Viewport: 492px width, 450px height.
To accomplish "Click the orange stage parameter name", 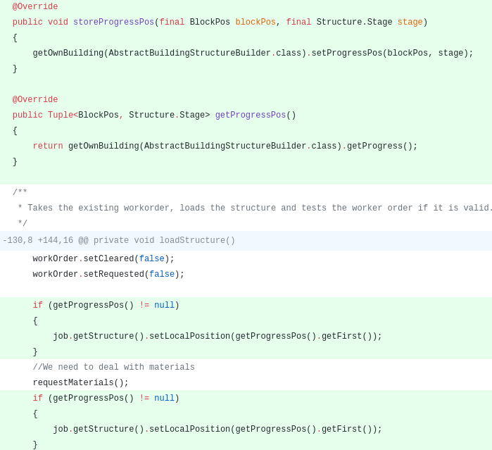I will tap(410, 23).
